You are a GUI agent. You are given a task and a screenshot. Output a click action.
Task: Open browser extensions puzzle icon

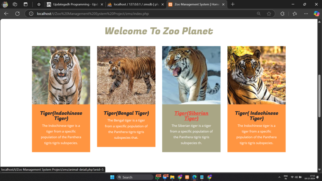(282, 14)
